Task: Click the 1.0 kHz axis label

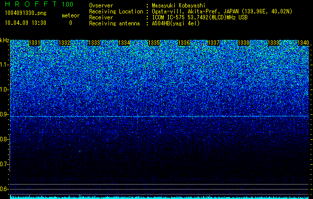Action: [3, 90]
